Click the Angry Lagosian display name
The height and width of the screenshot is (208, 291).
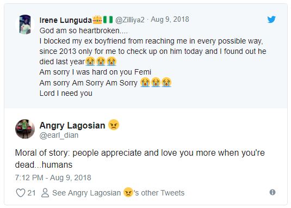(72, 126)
